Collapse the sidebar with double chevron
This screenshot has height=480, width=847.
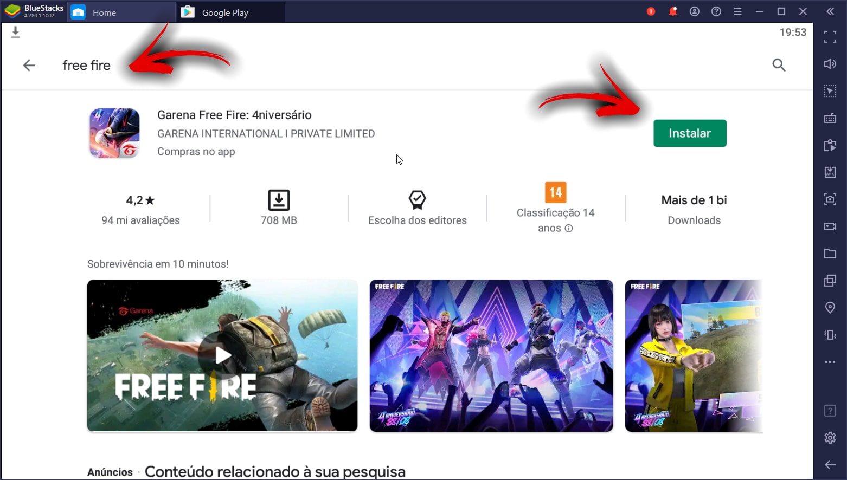[830, 11]
